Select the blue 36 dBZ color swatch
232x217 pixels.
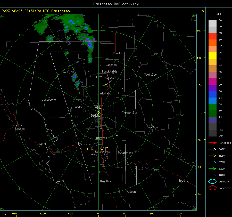pos(212,94)
